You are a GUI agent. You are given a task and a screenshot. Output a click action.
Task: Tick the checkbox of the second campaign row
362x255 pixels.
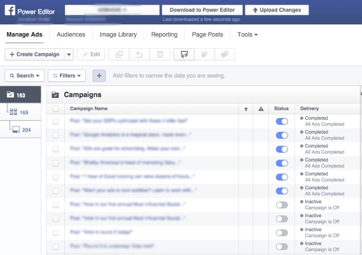[55, 135]
